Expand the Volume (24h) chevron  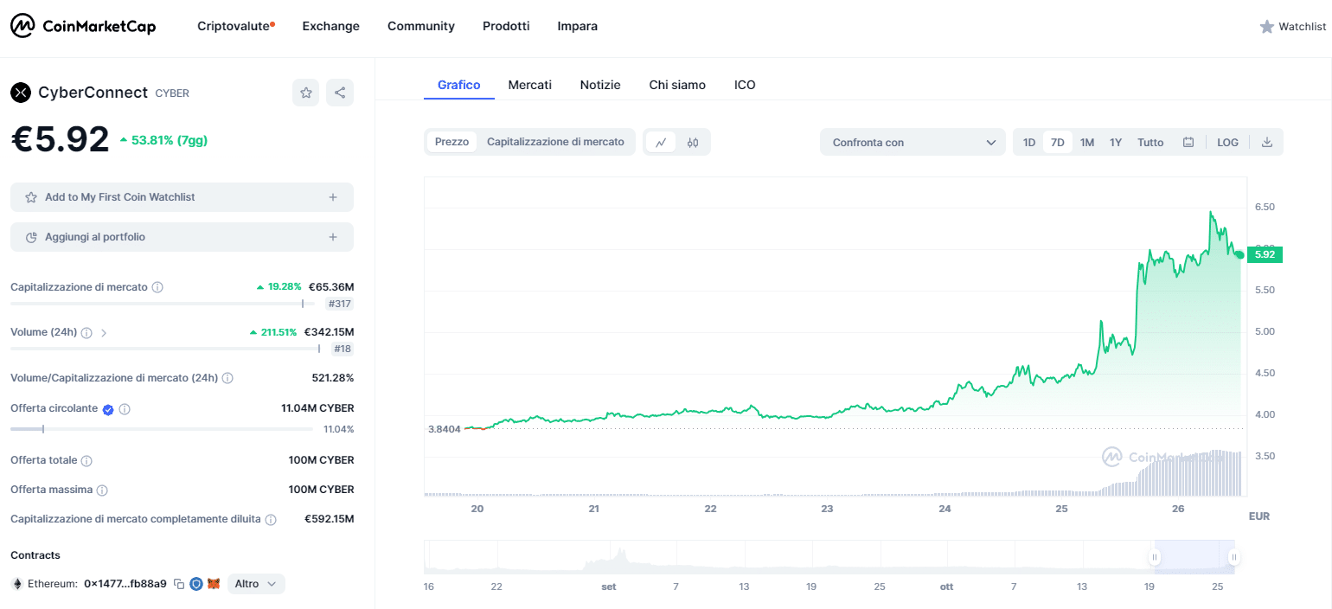coord(104,332)
